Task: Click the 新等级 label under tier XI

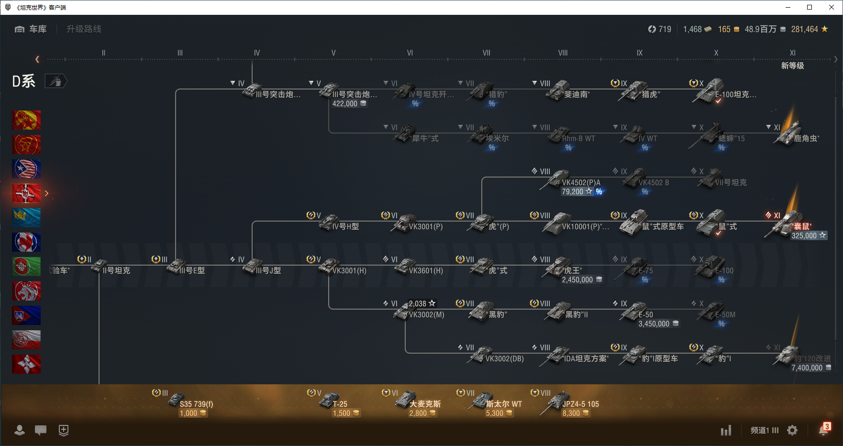Action: (x=792, y=66)
